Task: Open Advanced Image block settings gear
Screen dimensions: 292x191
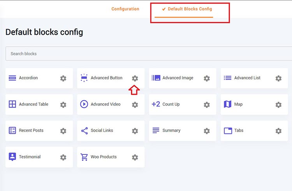Action: coord(207,78)
